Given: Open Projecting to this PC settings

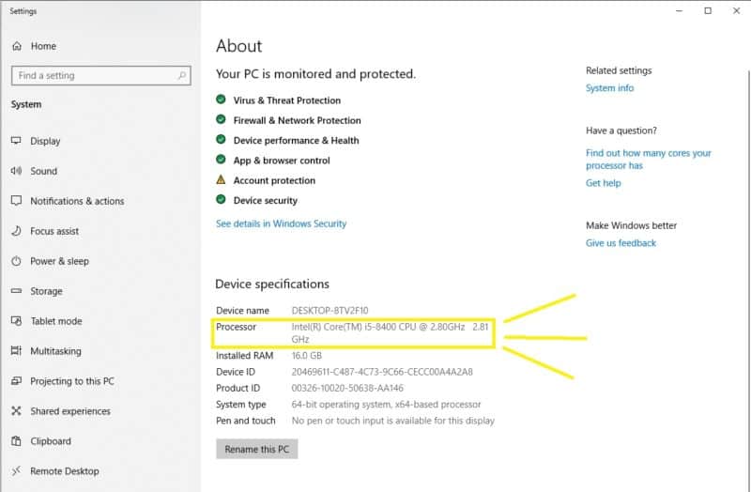Looking at the screenshot, I should pos(71,381).
